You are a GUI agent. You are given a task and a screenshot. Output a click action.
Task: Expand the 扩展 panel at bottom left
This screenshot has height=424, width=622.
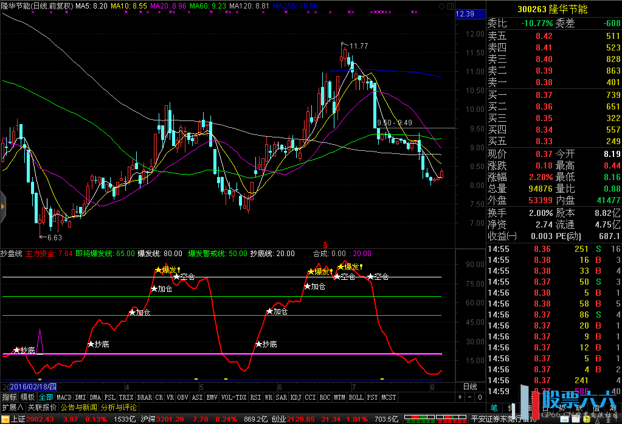[x=12, y=407]
